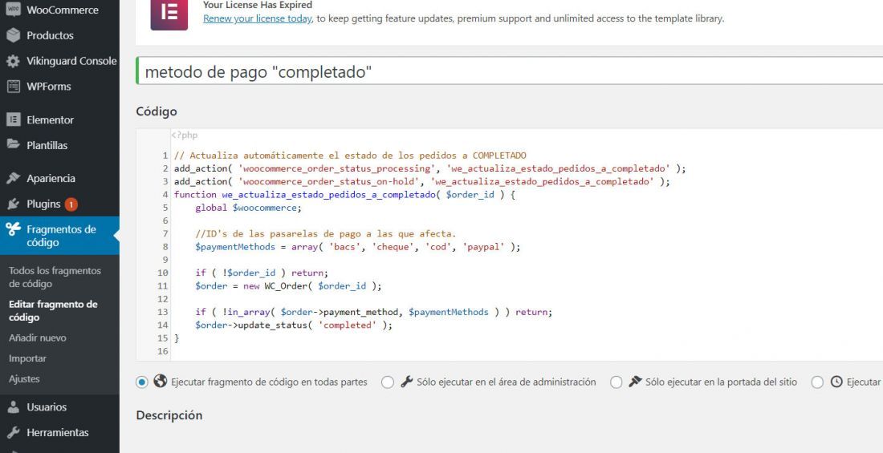Screen dimensions: 883x453
Task: Click the Vikinguard Console gear icon
Action: tap(13, 62)
